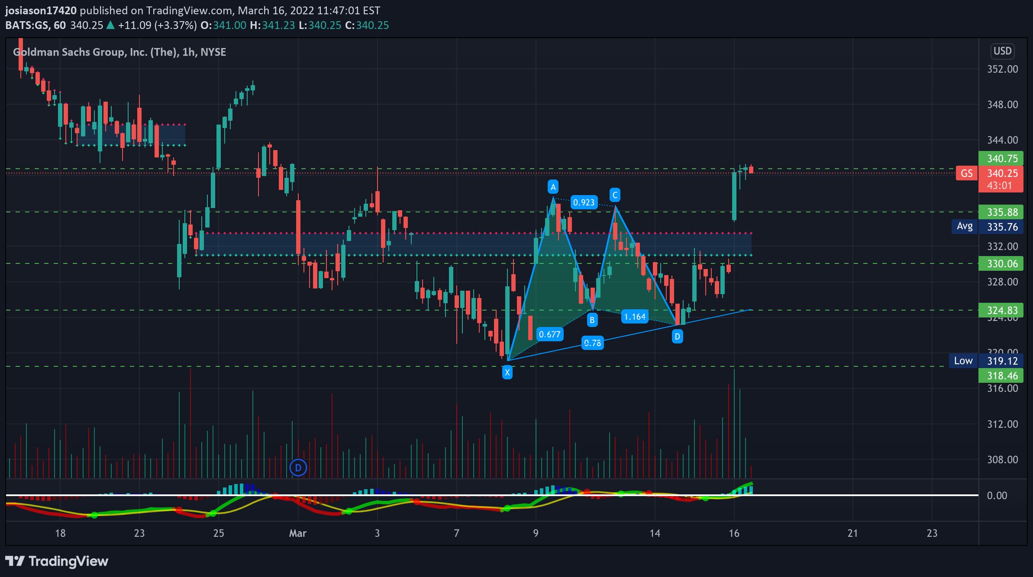Image resolution: width=1033 pixels, height=577 pixels.
Task: Select the B point label of pattern
Action: click(x=592, y=320)
